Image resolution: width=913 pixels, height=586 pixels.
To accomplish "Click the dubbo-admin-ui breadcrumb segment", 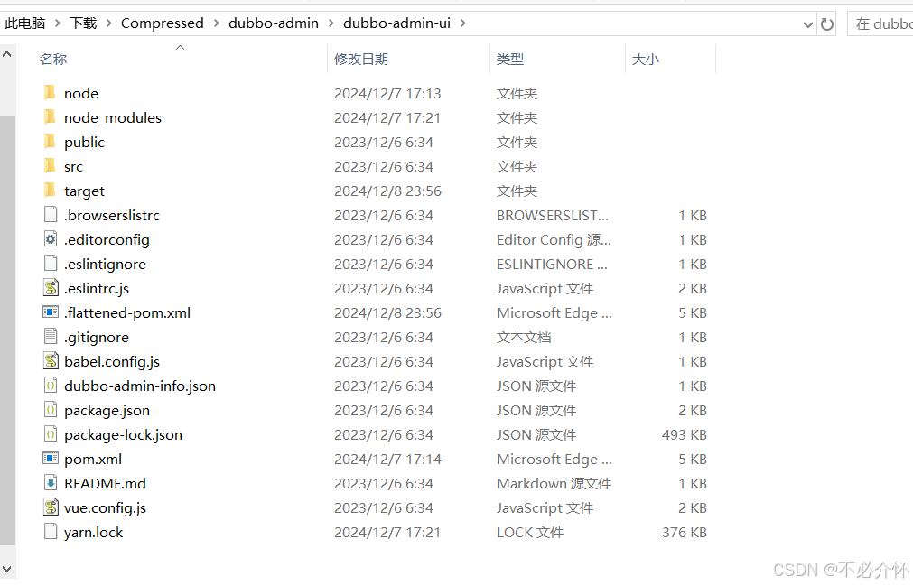I will (x=397, y=23).
